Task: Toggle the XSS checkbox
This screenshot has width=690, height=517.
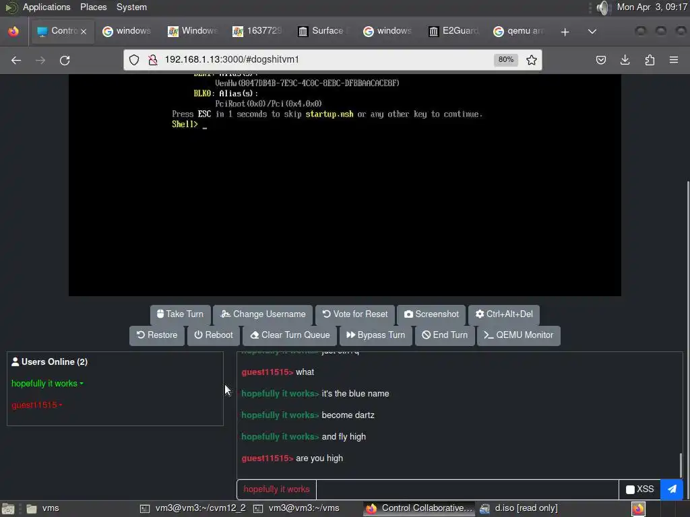Action: [x=630, y=489]
